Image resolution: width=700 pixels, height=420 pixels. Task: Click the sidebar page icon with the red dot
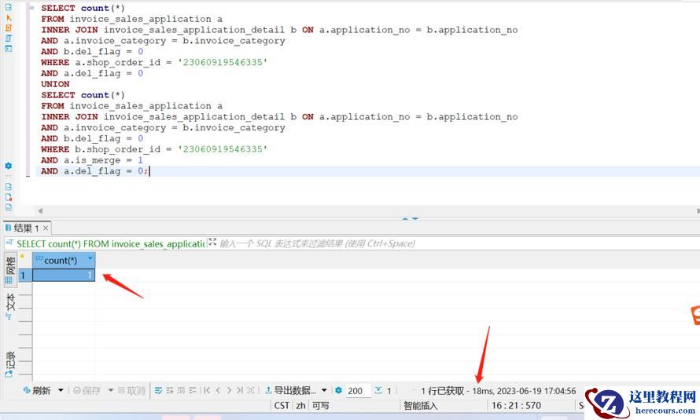[8, 197]
